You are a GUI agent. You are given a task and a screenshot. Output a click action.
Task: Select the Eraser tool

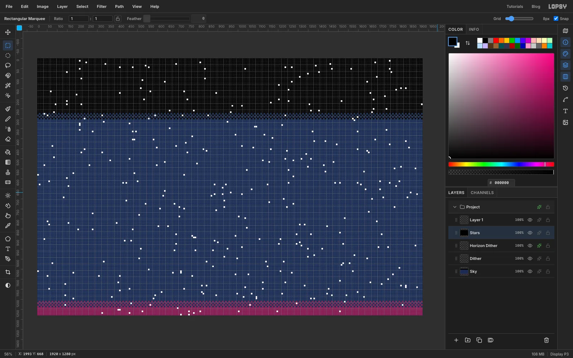coord(8,139)
